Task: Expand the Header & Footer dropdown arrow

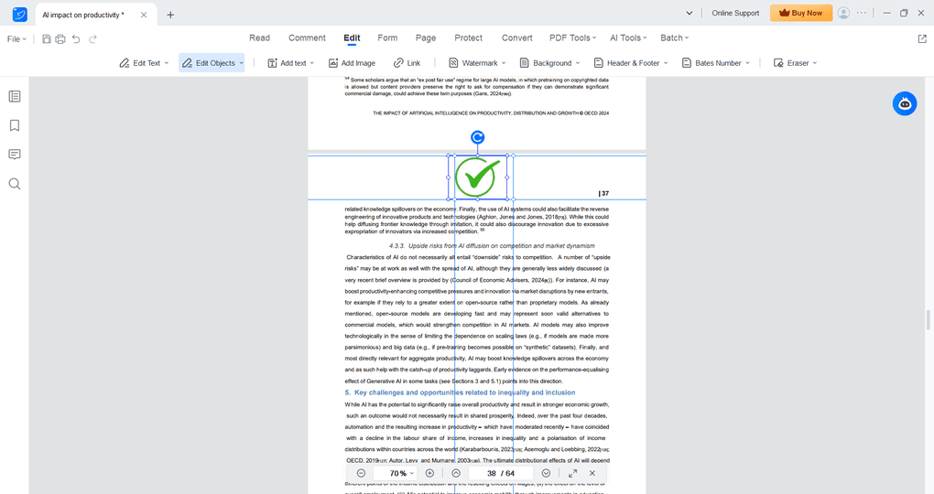Action: point(666,63)
